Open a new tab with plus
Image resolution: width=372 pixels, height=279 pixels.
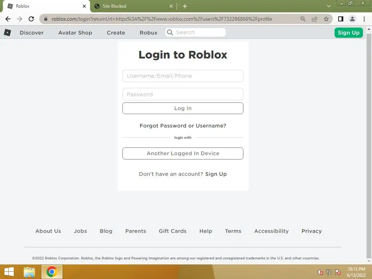(185, 7)
